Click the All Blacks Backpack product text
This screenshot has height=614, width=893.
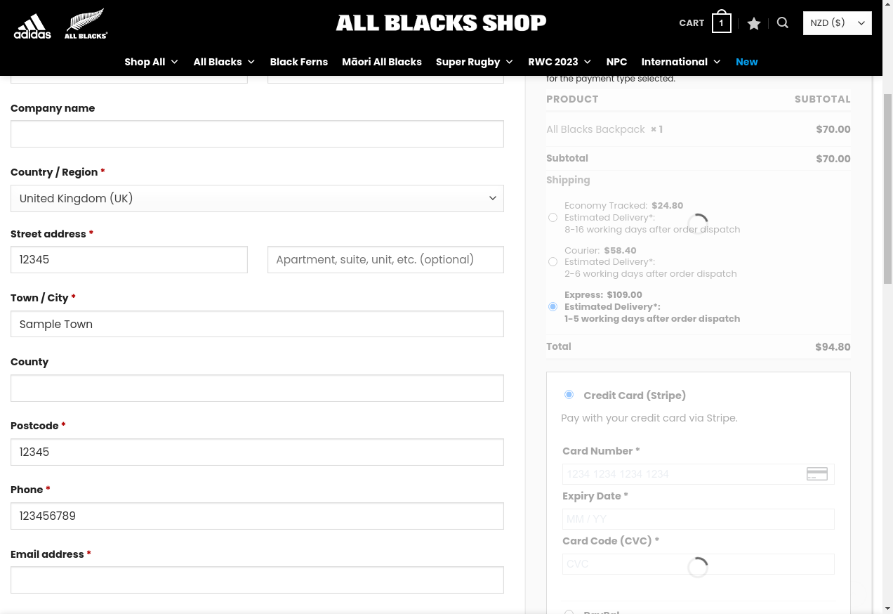pos(595,129)
